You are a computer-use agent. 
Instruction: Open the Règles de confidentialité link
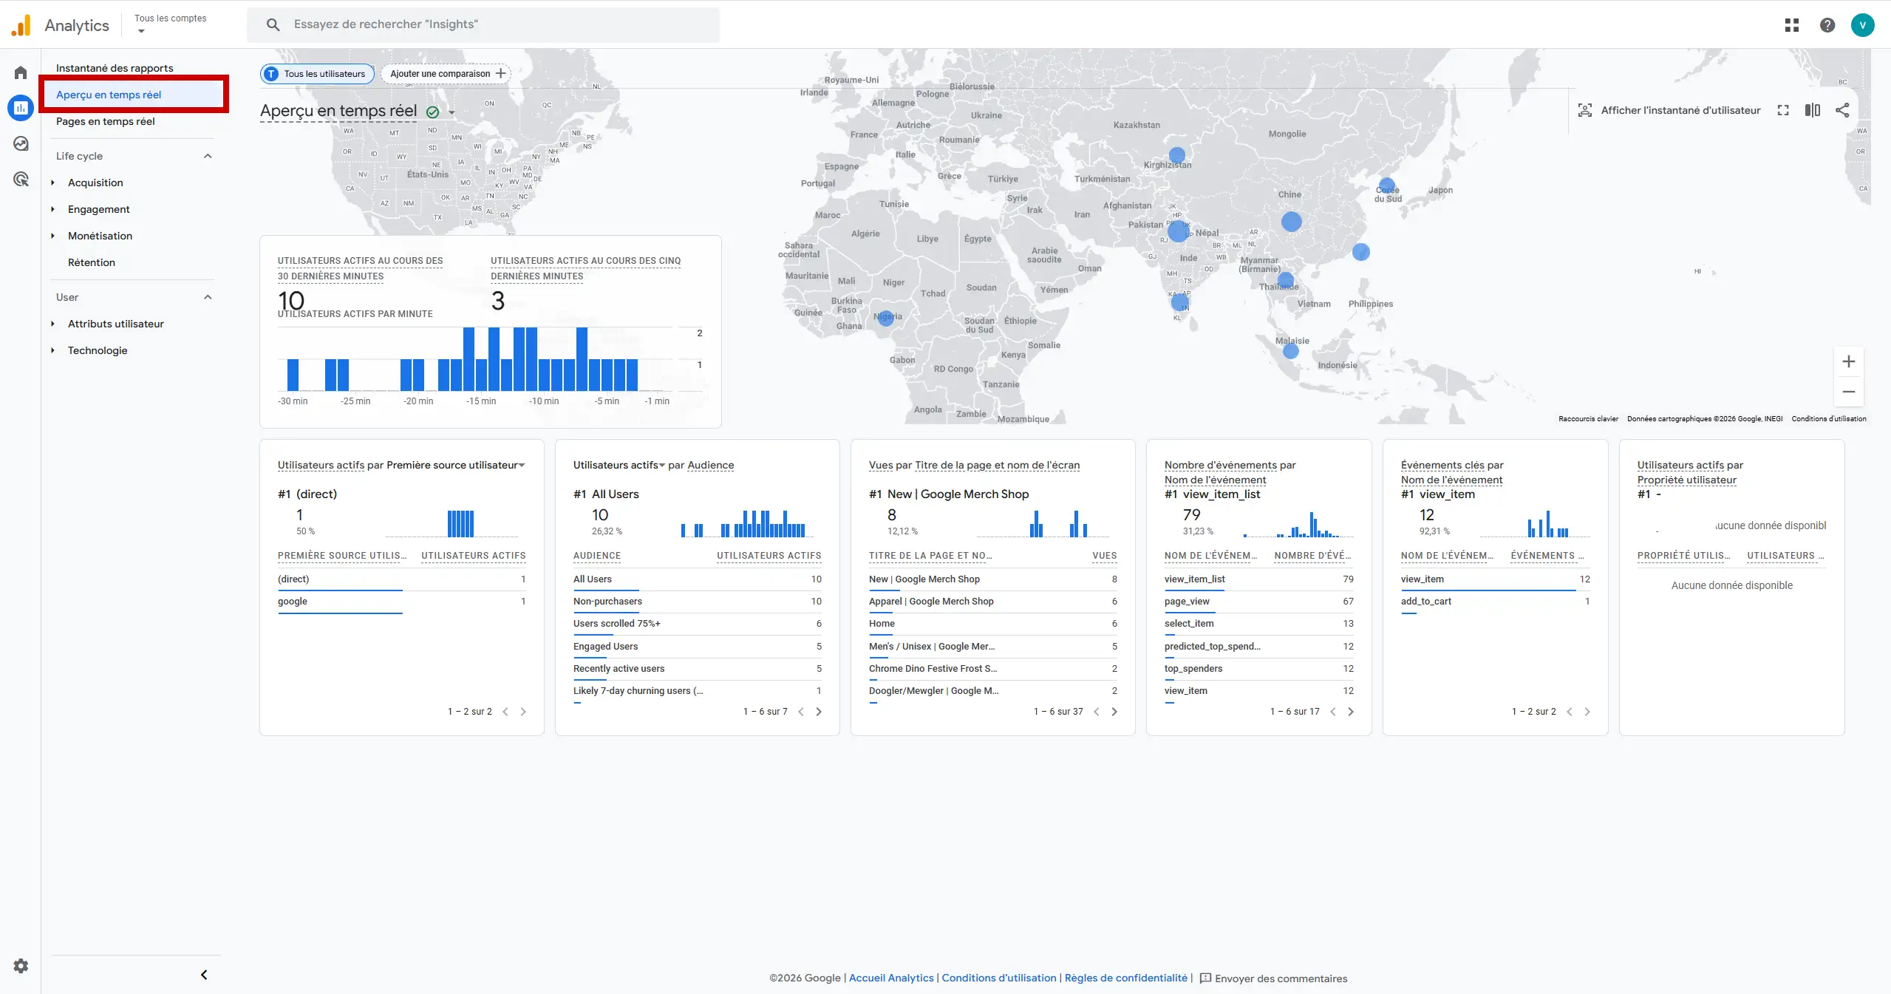(1125, 978)
